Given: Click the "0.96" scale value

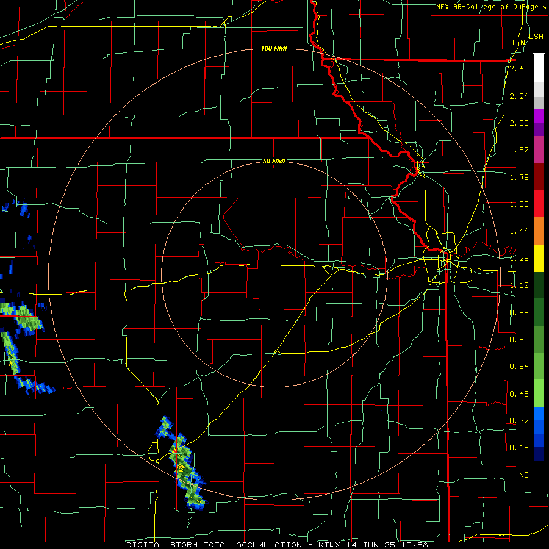Looking at the screenshot, I should pyautogui.click(x=519, y=313).
